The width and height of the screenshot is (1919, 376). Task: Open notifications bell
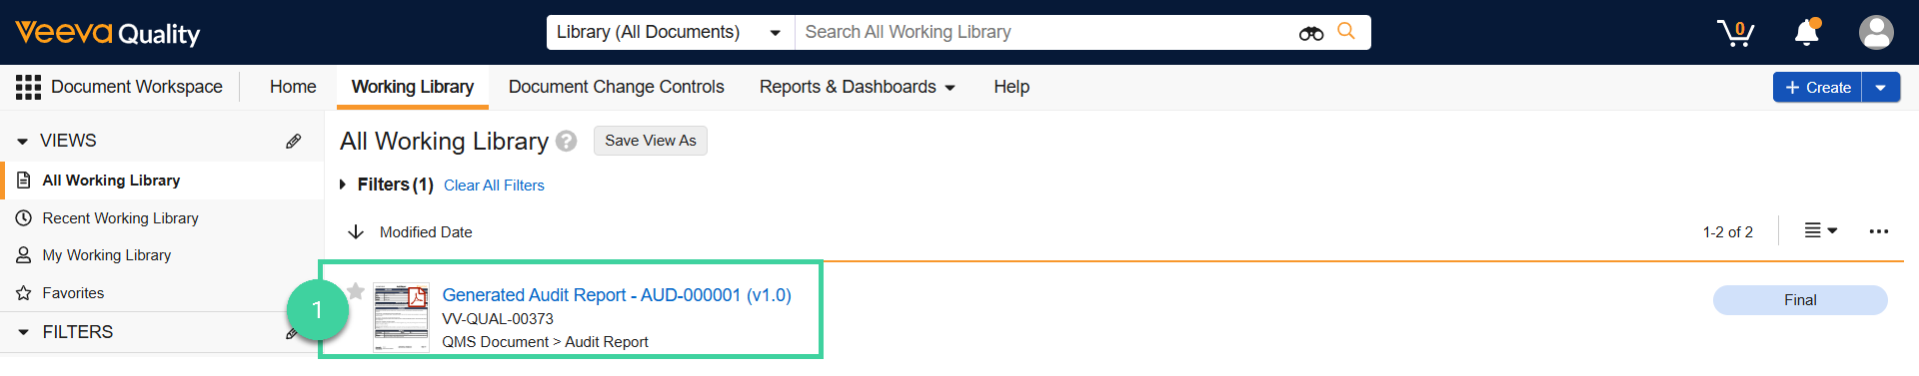tap(1807, 32)
